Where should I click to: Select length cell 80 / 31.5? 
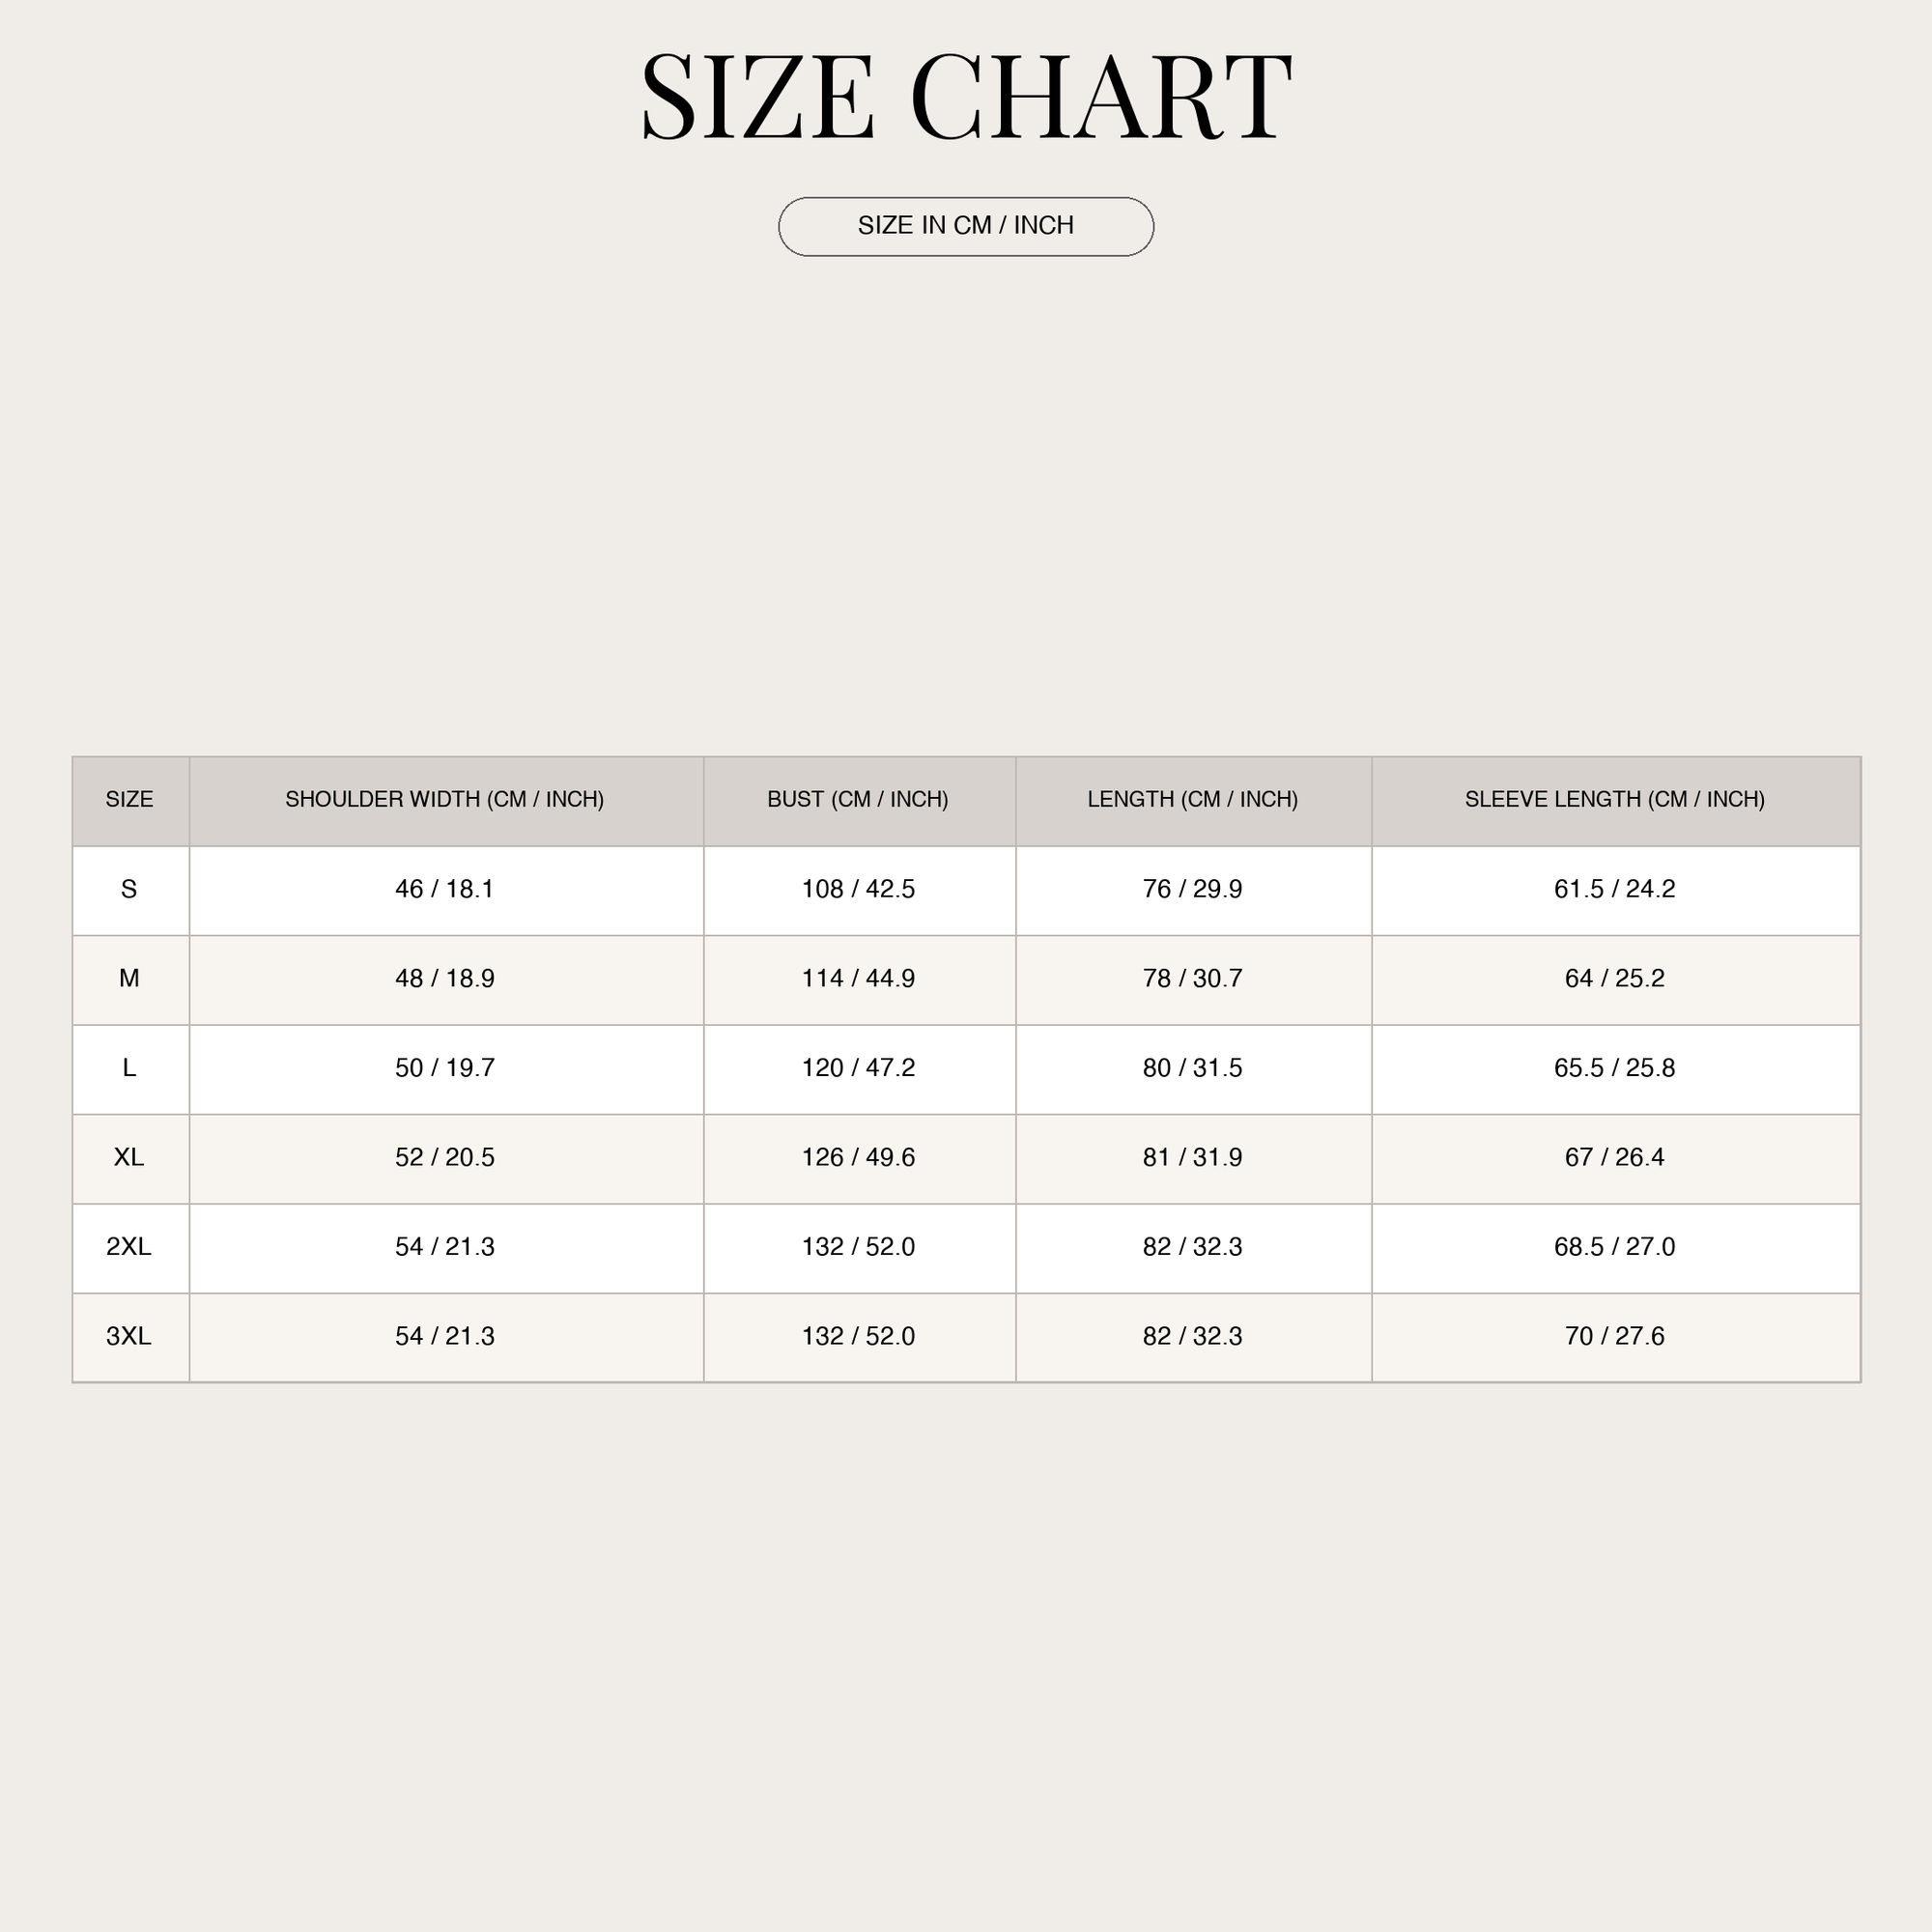[1193, 1069]
